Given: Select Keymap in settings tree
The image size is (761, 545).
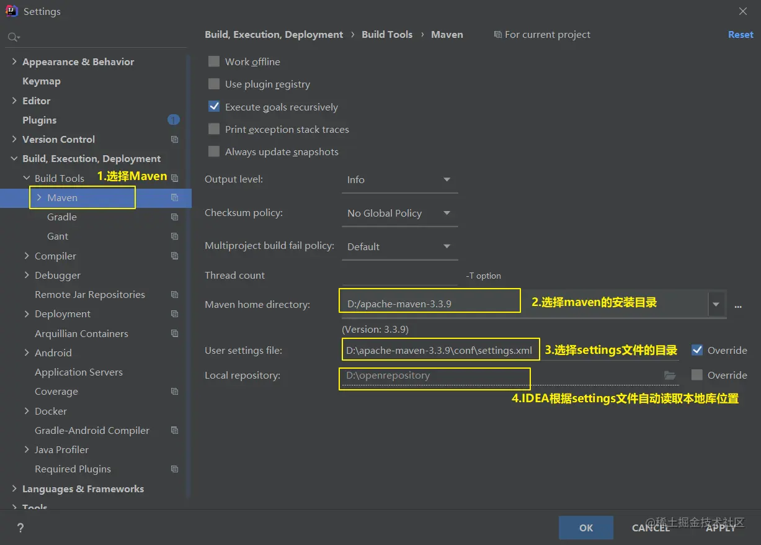Looking at the screenshot, I should pyautogui.click(x=42, y=81).
